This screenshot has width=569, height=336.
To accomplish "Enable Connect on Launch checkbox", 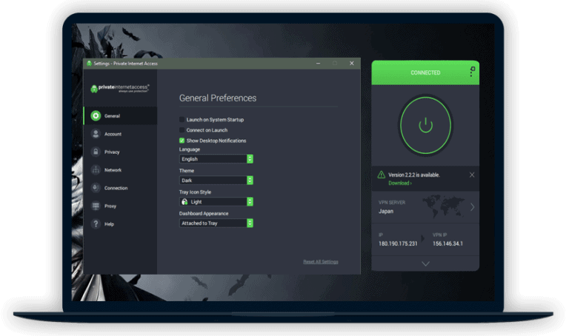I will (182, 130).
